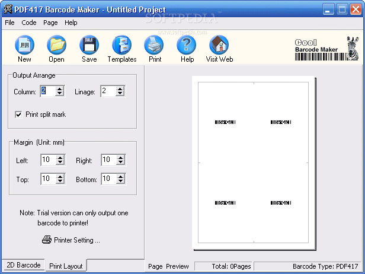Click the Save floppy disk icon
The width and height of the screenshot is (365, 274).
(89, 44)
